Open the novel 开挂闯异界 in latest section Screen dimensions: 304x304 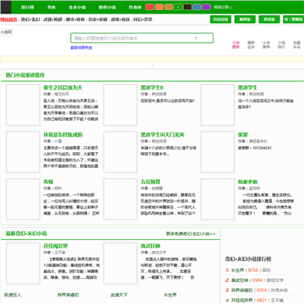tap(56, 246)
